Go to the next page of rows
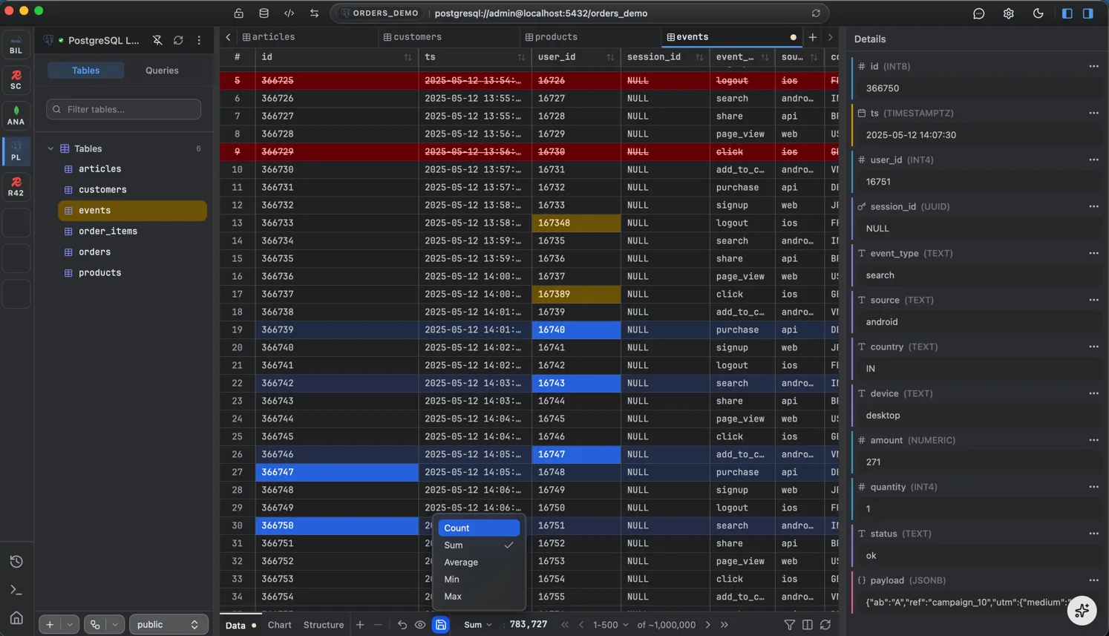This screenshot has height=636, width=1109. point(708,625)
